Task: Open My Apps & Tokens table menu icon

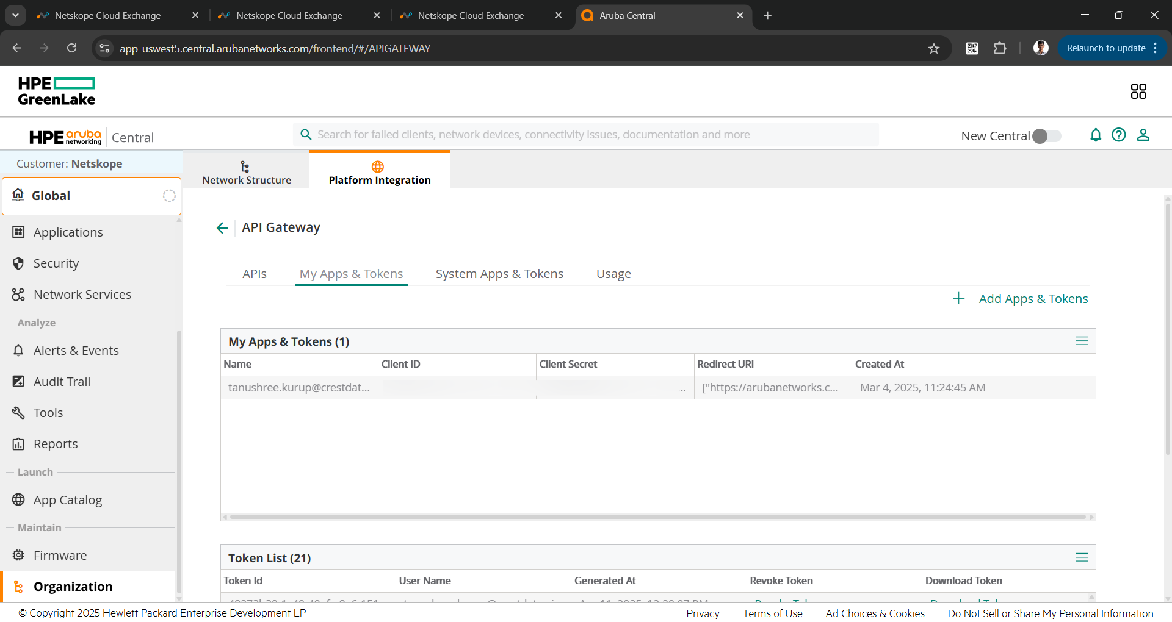Action: tap(1082, 341)
